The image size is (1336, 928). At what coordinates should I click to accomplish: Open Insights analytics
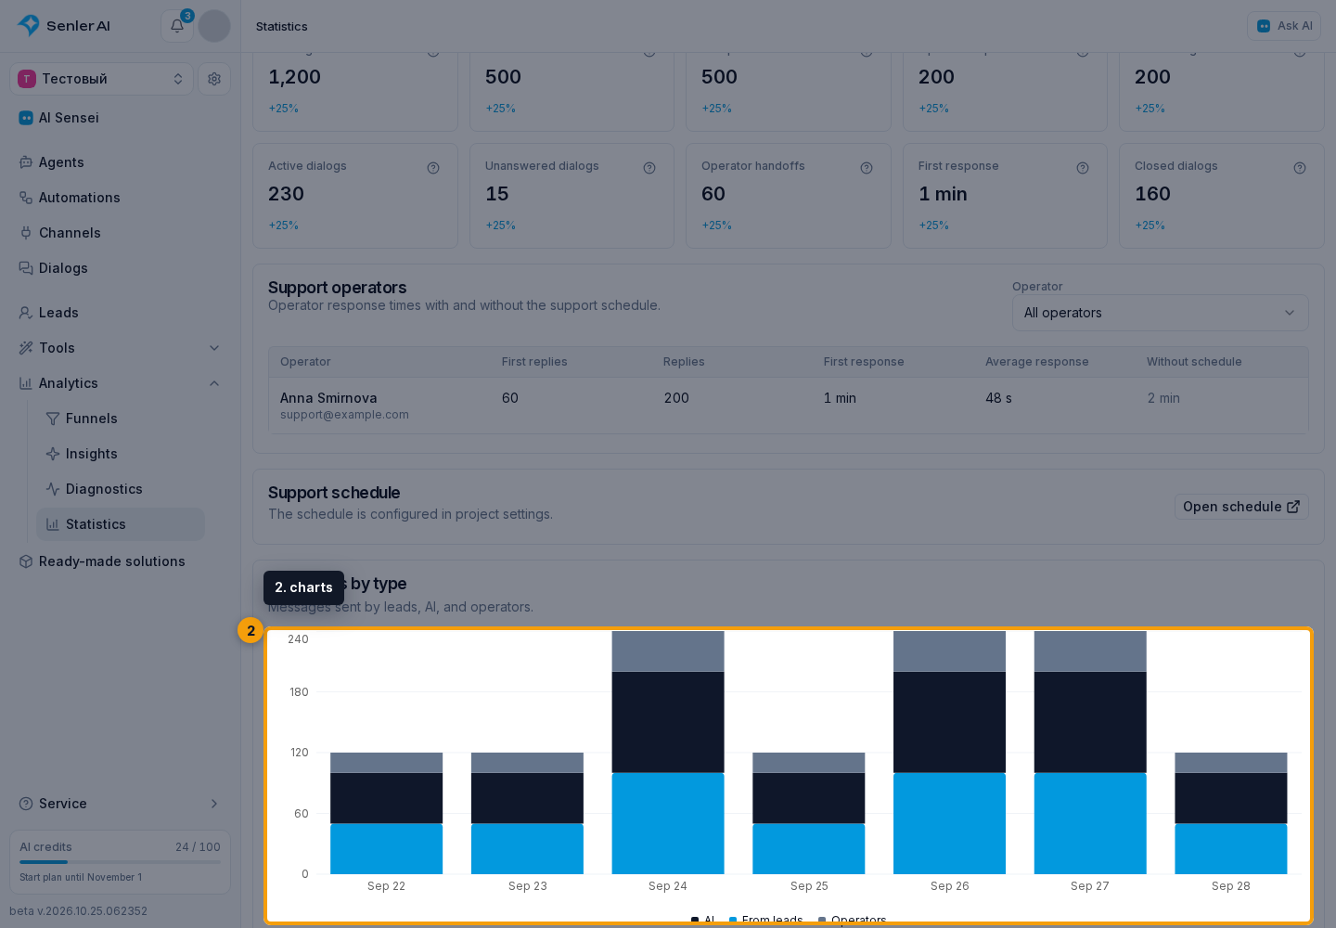tap(121, 454)
